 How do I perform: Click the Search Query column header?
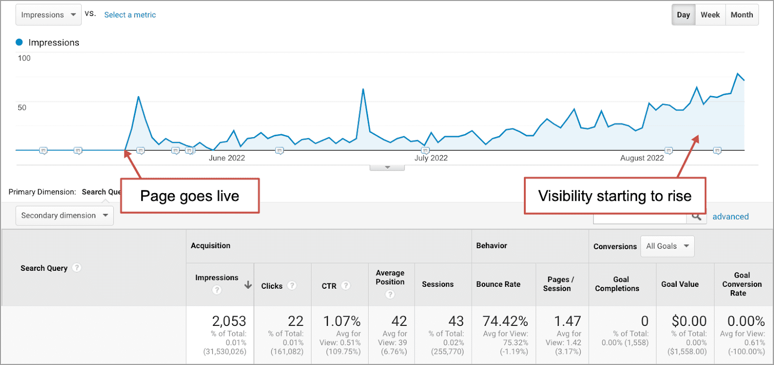tap(44, 268)
